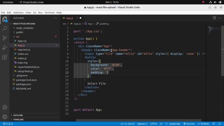This screenshot has height=126, width=224.
Task: Open the Run menu
Action: (x=40, y=13)
